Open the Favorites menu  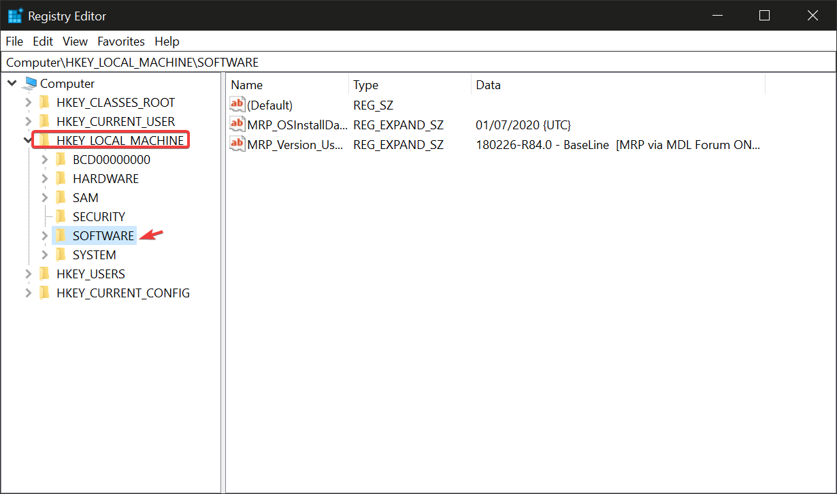coord(121,42)
